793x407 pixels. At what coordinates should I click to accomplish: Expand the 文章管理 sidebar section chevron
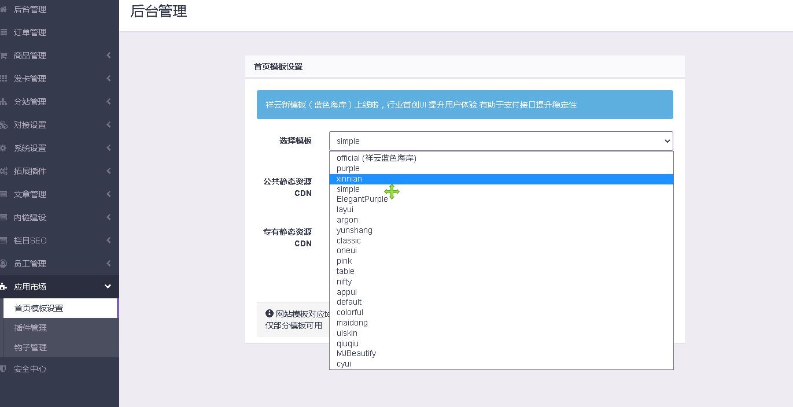point(108,194)
